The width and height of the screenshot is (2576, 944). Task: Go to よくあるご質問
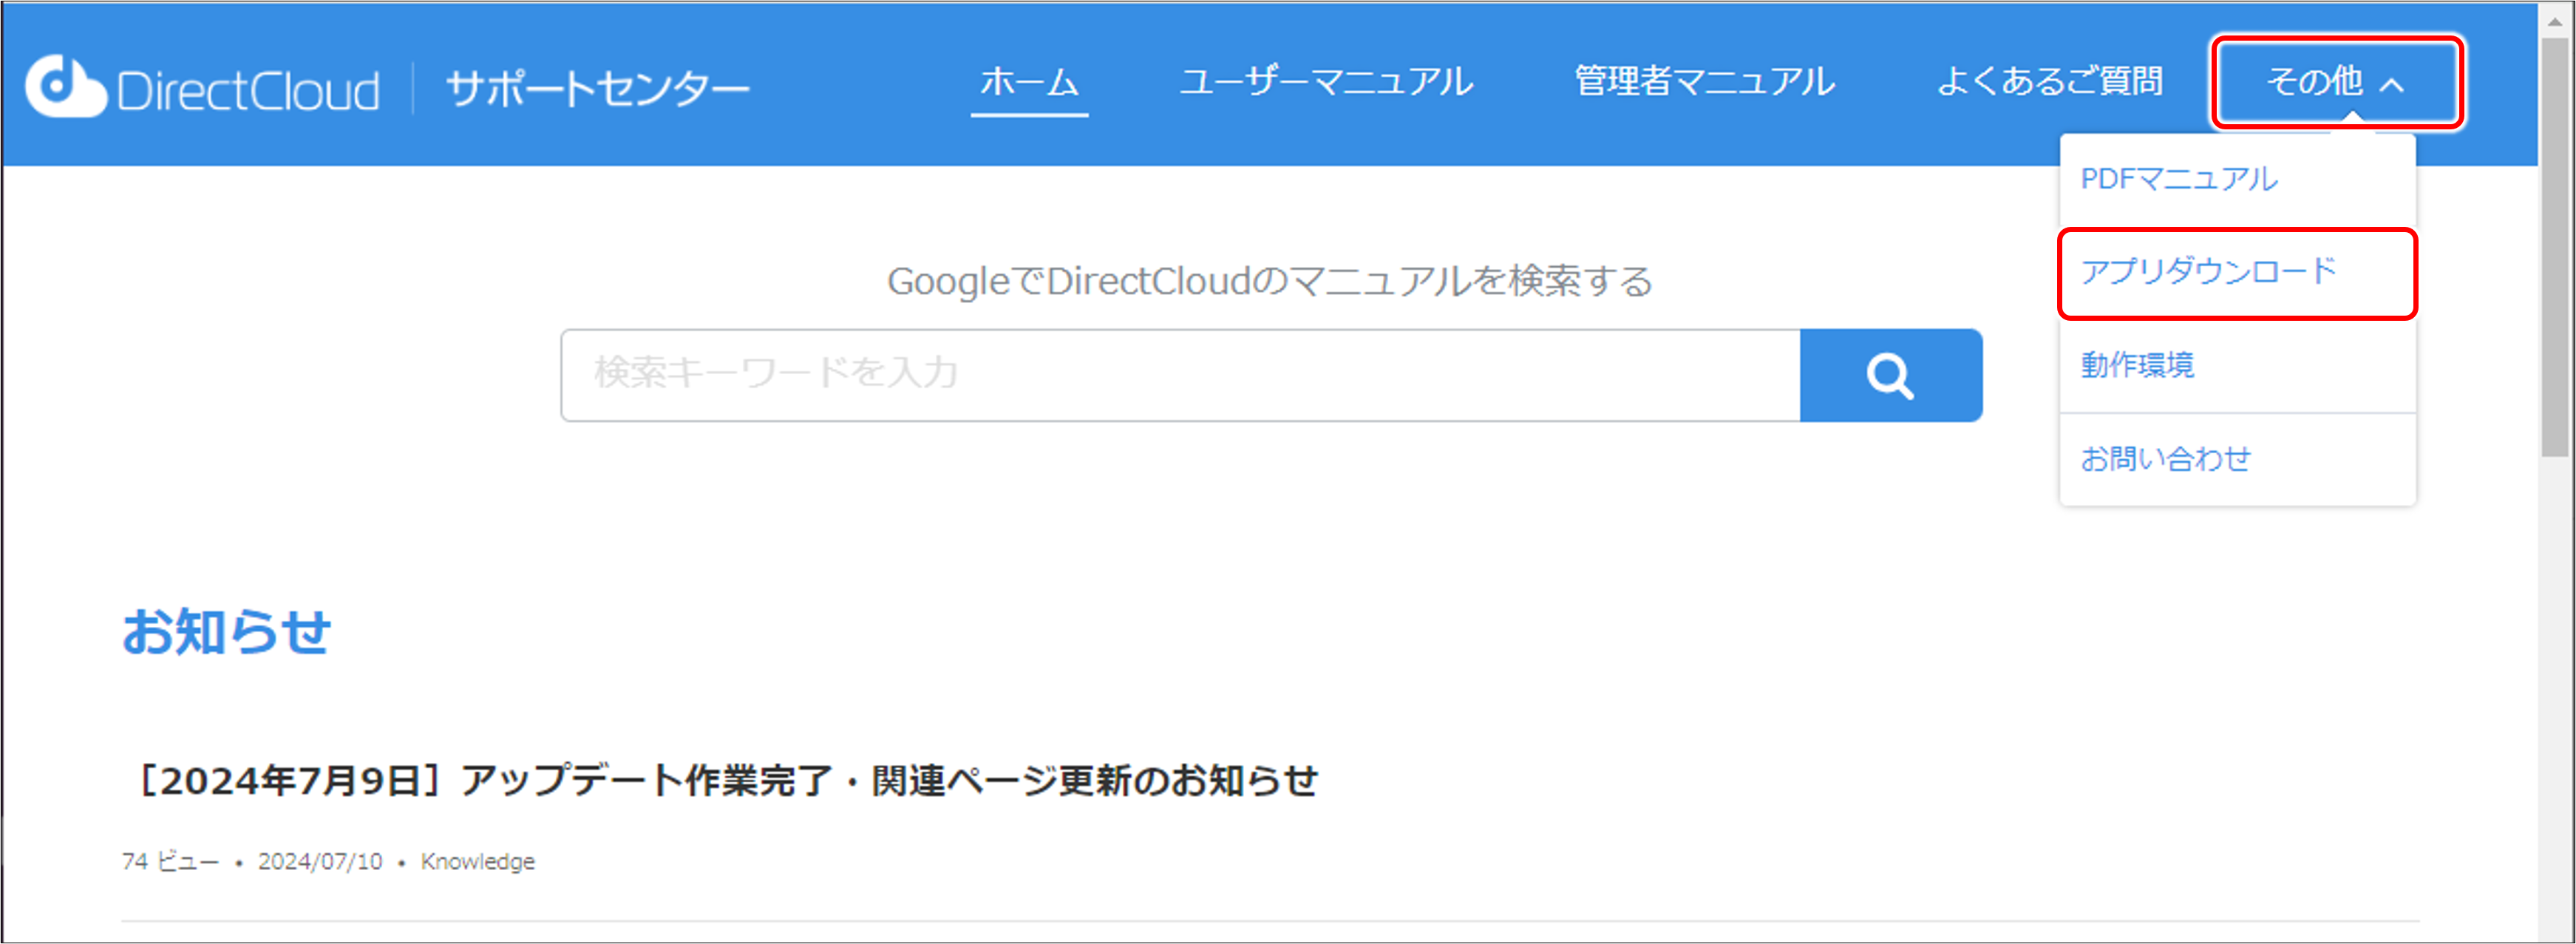2051,84
